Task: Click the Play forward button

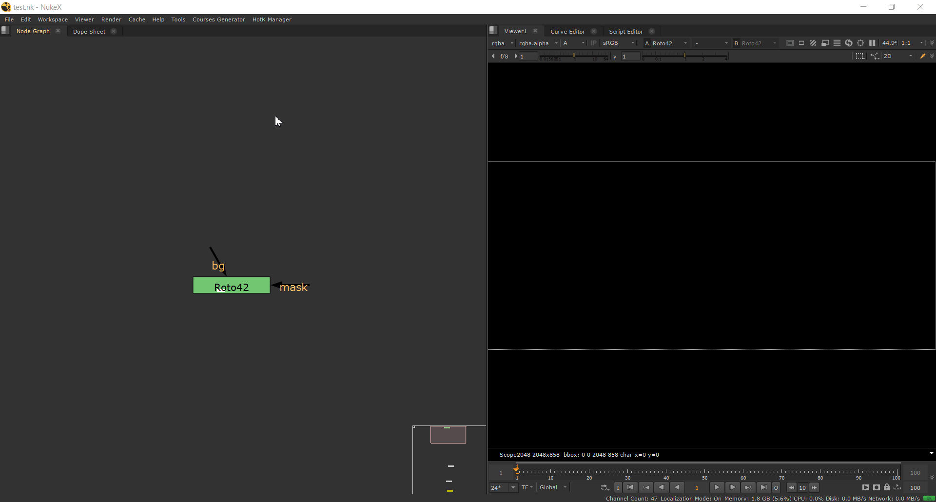Action: coord(717,487)
